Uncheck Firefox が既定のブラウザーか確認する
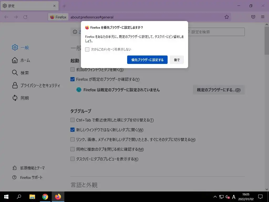The width and height of the screenshot is (269, 202). coord(73,79)
